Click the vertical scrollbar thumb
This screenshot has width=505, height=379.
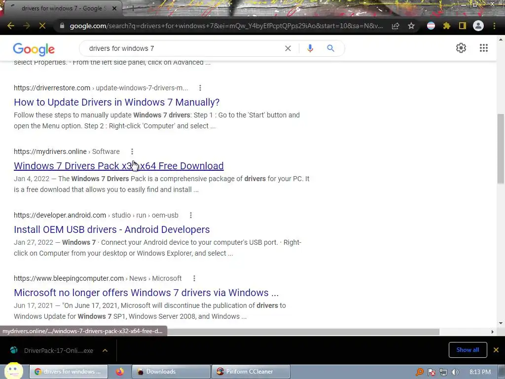click(x=501, y=148)
